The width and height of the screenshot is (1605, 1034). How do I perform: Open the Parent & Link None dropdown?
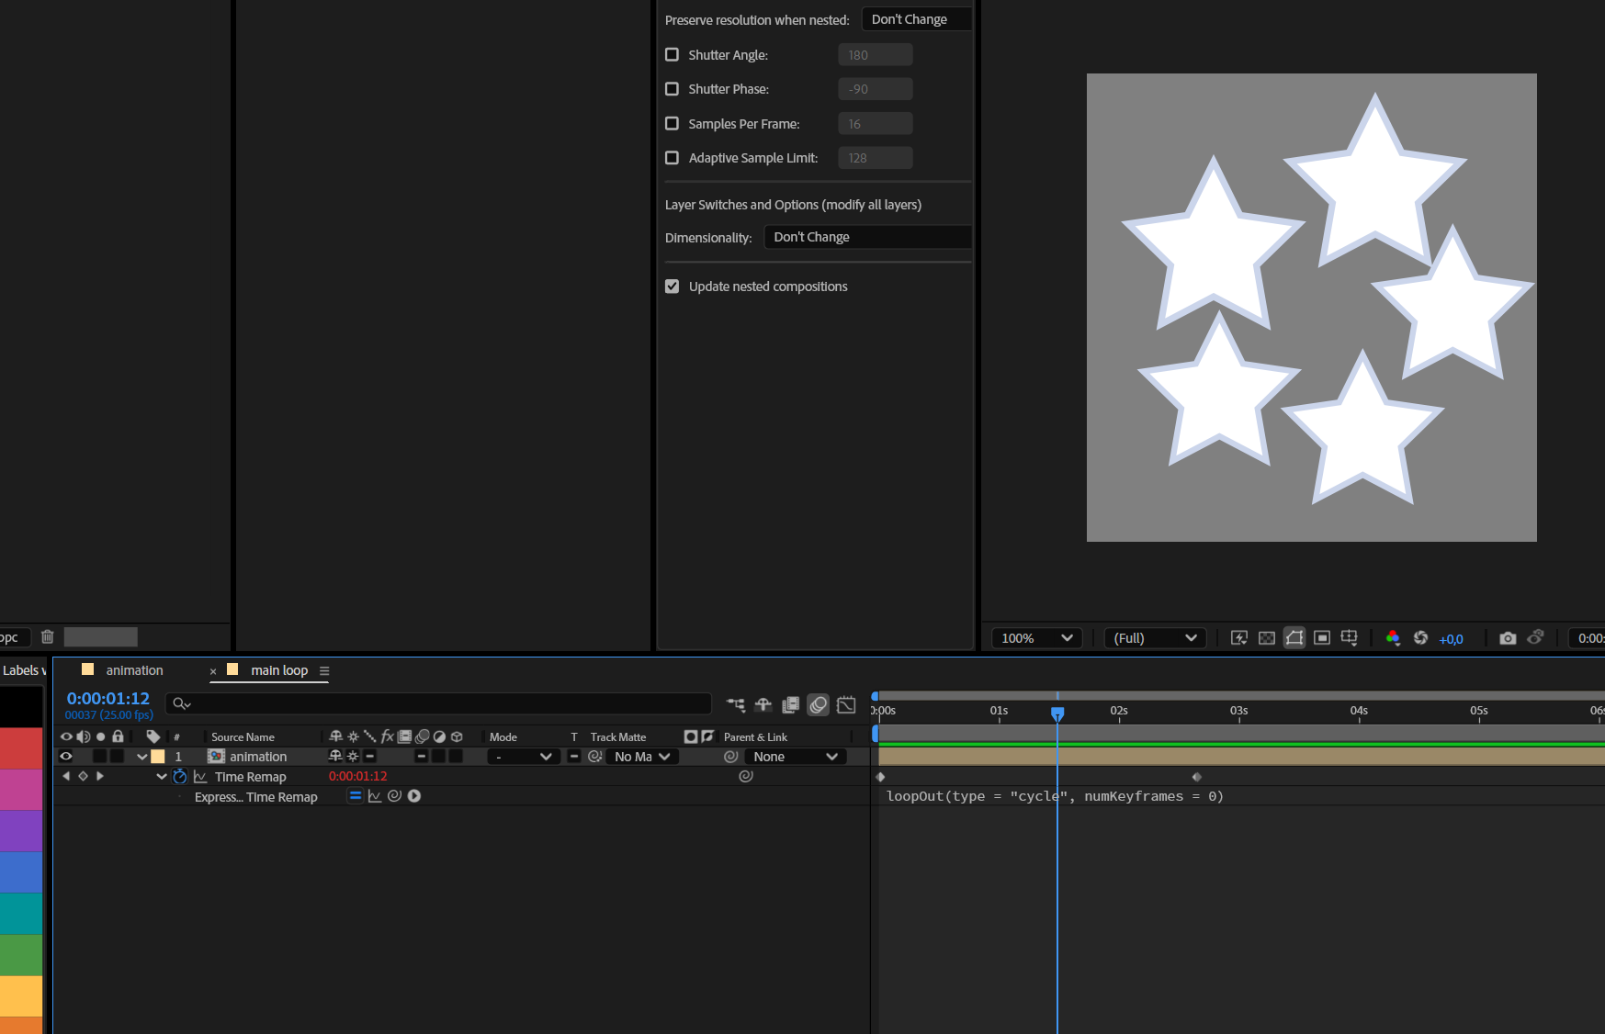pos(794,756)
